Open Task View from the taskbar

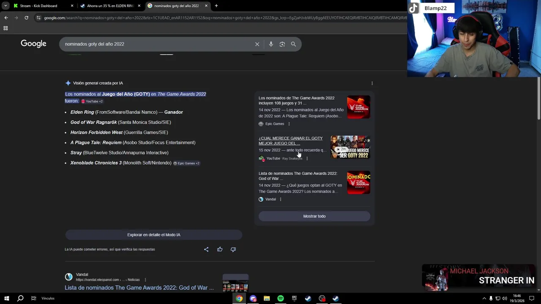(x=33, y=299)
